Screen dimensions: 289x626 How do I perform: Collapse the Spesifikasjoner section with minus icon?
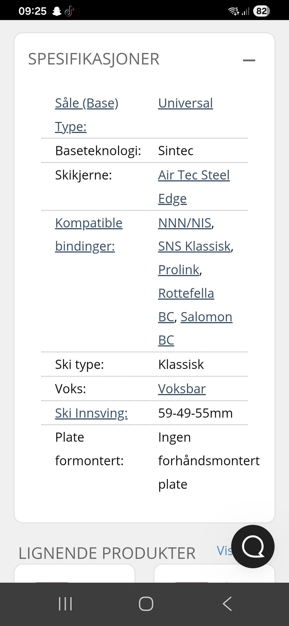click(249, 60)
